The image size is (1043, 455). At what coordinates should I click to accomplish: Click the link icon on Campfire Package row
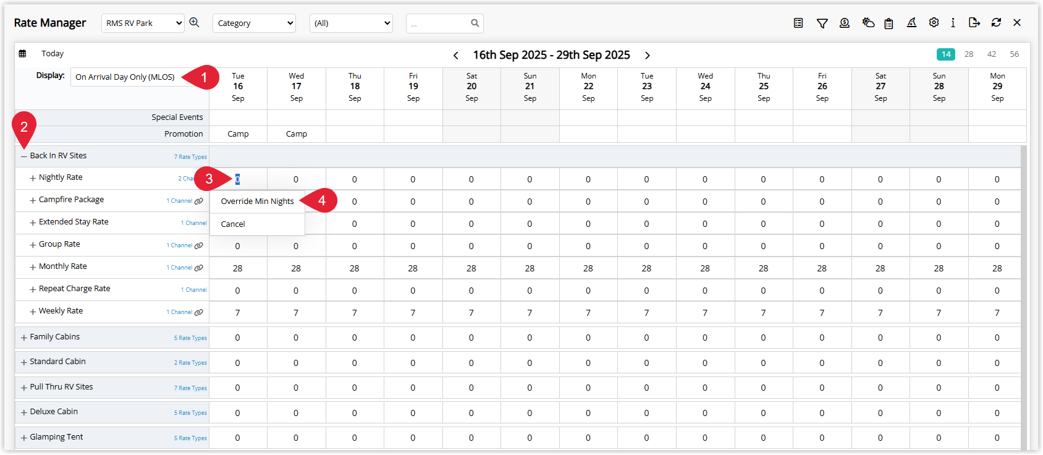(x=199, y=201)
